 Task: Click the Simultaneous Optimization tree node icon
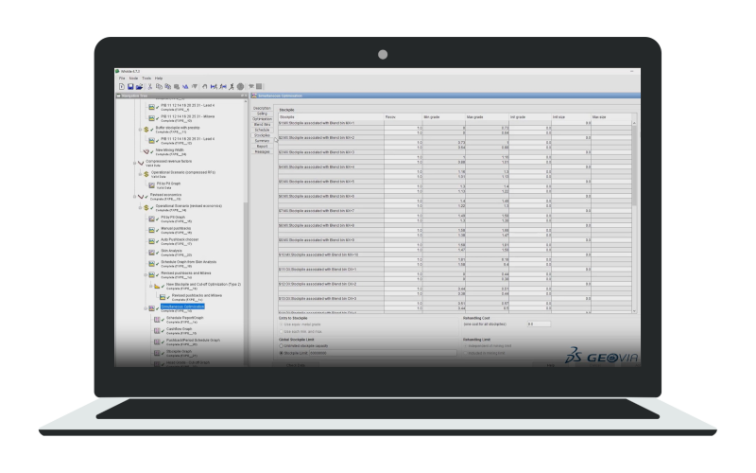(x=151, y=308)
